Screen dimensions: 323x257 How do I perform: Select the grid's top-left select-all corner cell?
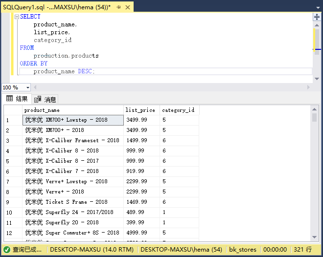(13, 110)
